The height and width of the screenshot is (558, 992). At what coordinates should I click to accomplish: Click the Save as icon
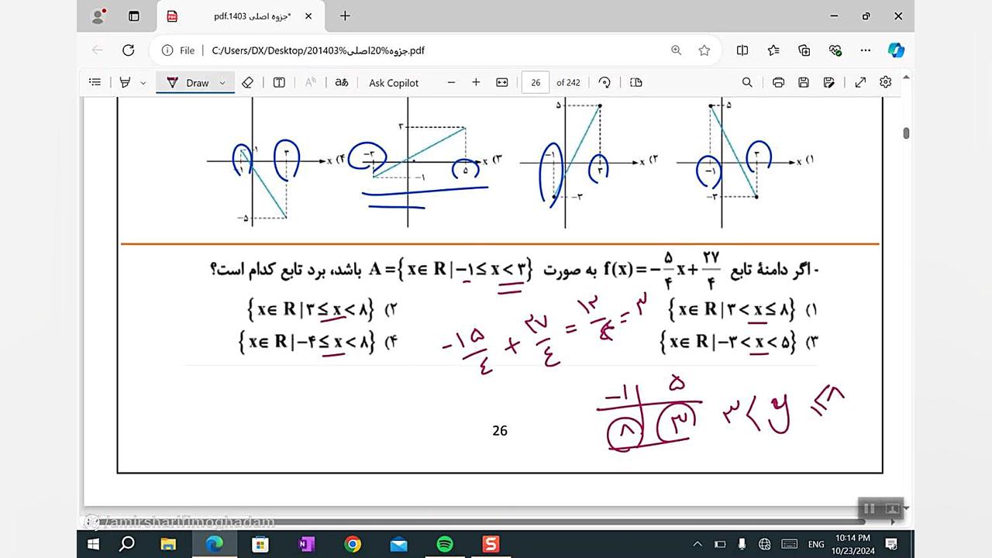pos(829,82)
